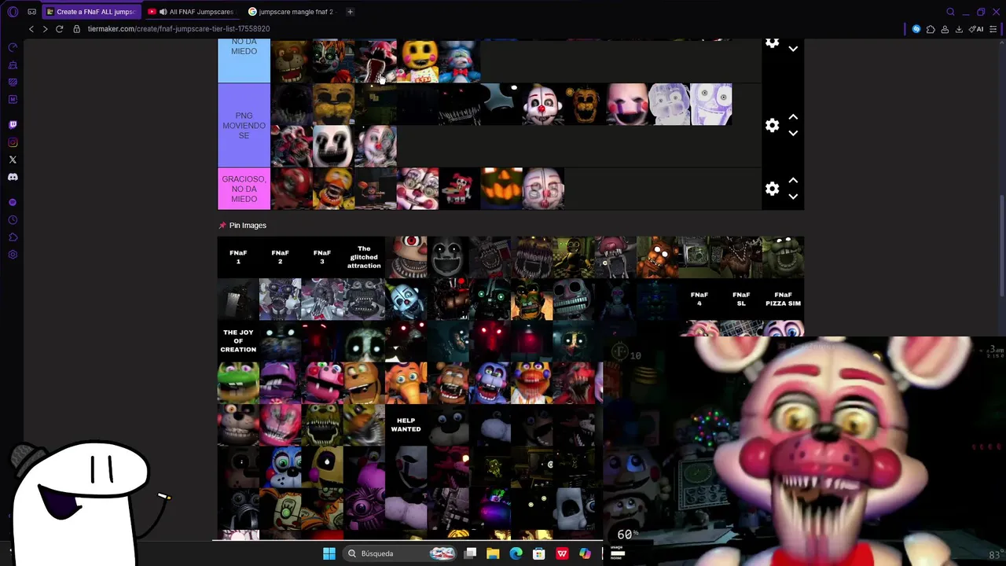1006x566 pixels.
Task: Open the Windows Start menu
Action: coord(329,553)
